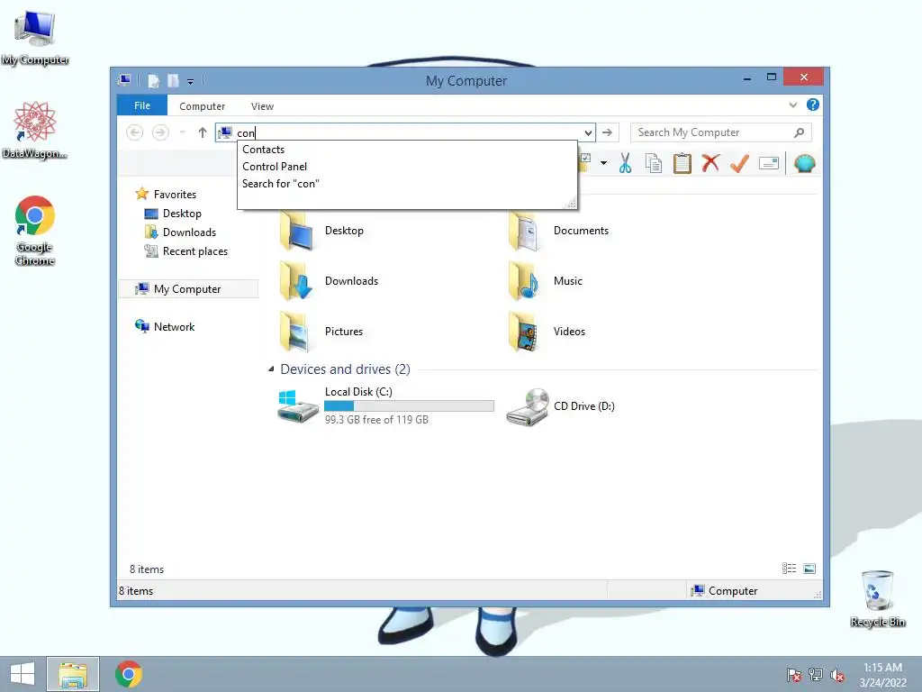Open the File ribbon tab

[x=141, y=105]
